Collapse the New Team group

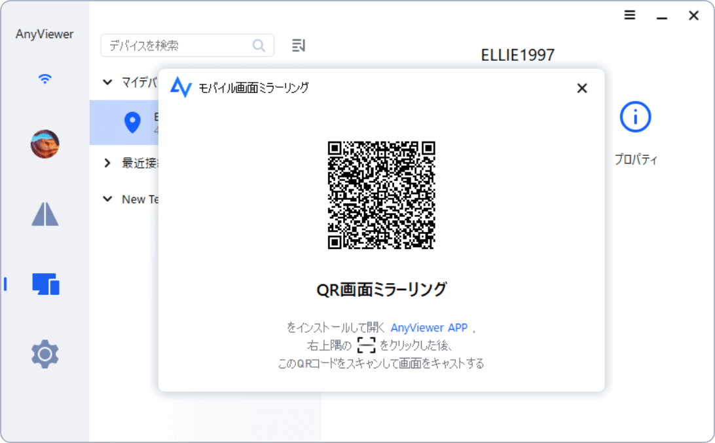click(x=107, y=199)
